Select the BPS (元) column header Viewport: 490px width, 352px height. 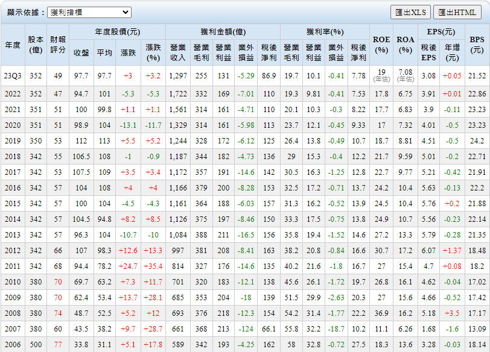477,45
